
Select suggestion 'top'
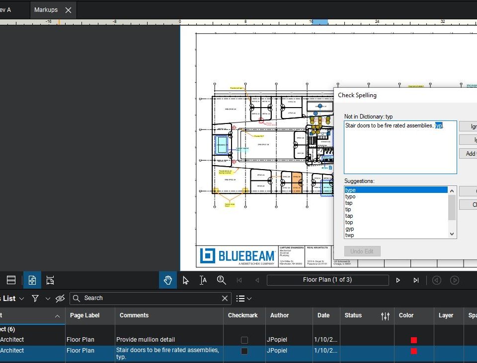396,222
